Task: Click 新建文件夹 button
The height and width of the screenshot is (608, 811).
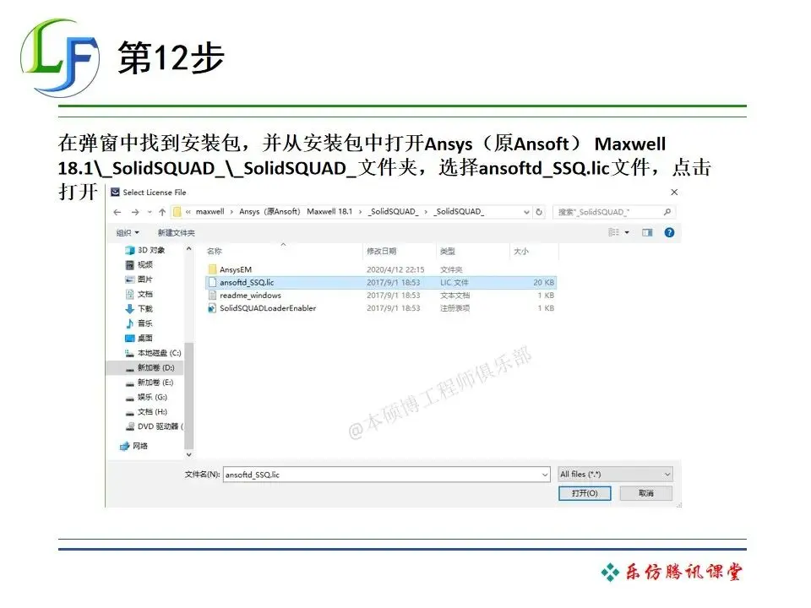Action: [x=176, y=233]
